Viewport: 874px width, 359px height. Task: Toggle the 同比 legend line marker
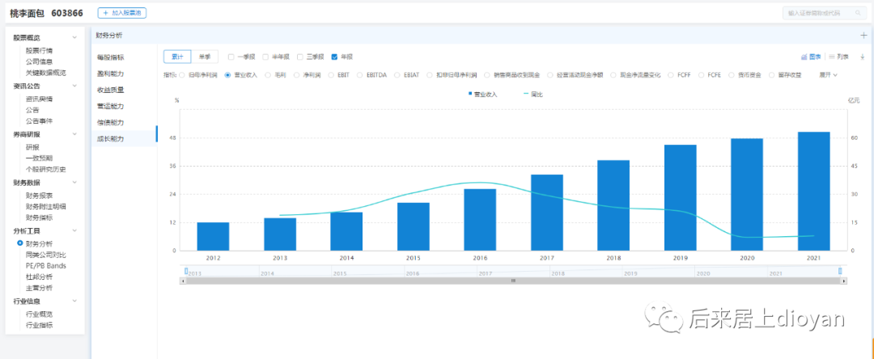pos(526,95)
